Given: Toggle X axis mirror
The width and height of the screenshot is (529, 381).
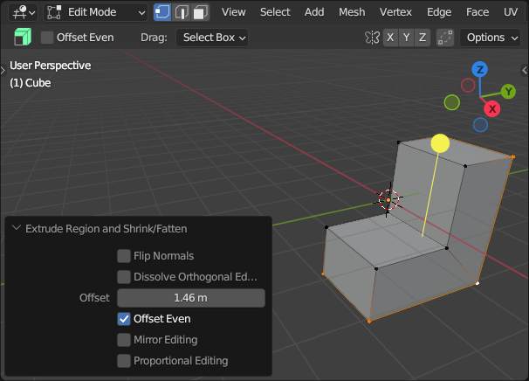Looking at the screenshot, I should (x=390, y=38).
